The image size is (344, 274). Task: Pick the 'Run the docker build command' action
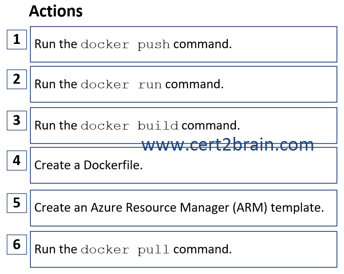[183, 125]
